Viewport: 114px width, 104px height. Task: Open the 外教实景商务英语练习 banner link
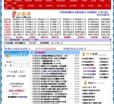point(17,49)
